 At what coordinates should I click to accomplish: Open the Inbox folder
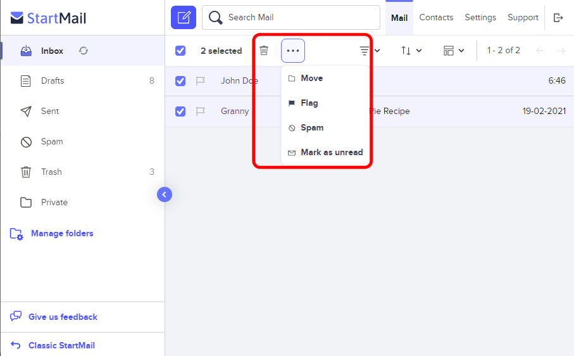[x=83, y=51]
